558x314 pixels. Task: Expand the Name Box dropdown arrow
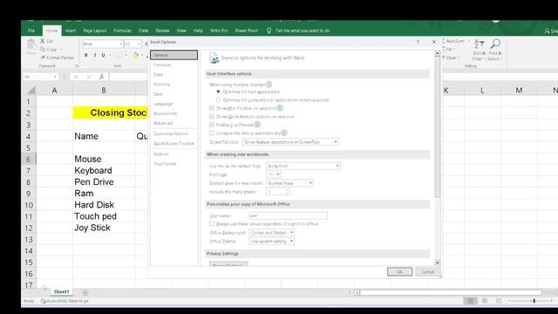55,77
